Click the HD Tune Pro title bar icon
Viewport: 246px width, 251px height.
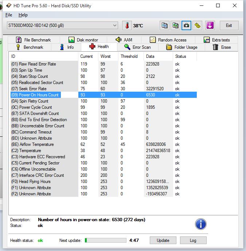pos(8,6)
